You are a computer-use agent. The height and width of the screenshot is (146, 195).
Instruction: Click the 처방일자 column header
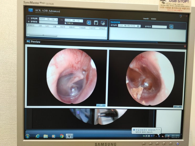point(82,28)
